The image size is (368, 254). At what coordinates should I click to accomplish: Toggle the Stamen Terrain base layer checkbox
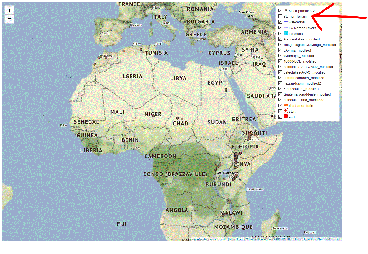click(x=280, y=16)
